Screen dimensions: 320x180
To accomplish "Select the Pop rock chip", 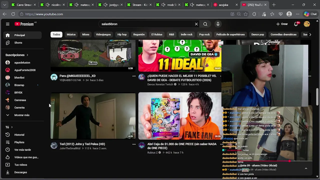I will pos(204,34).
